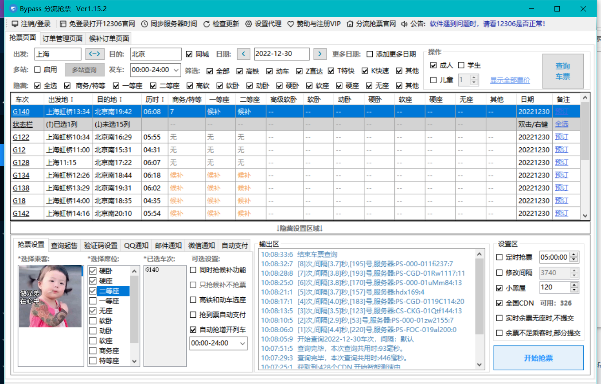The height and width of the screenshot is (384, 601).
Task: Check 余票不足乘客时,部分提交 option
Action: pyautogui.click(x=500, y=333)
